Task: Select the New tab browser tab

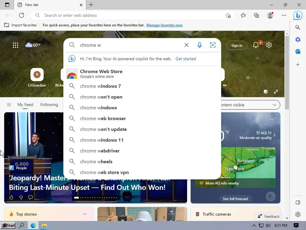Action: coord(50,5)
